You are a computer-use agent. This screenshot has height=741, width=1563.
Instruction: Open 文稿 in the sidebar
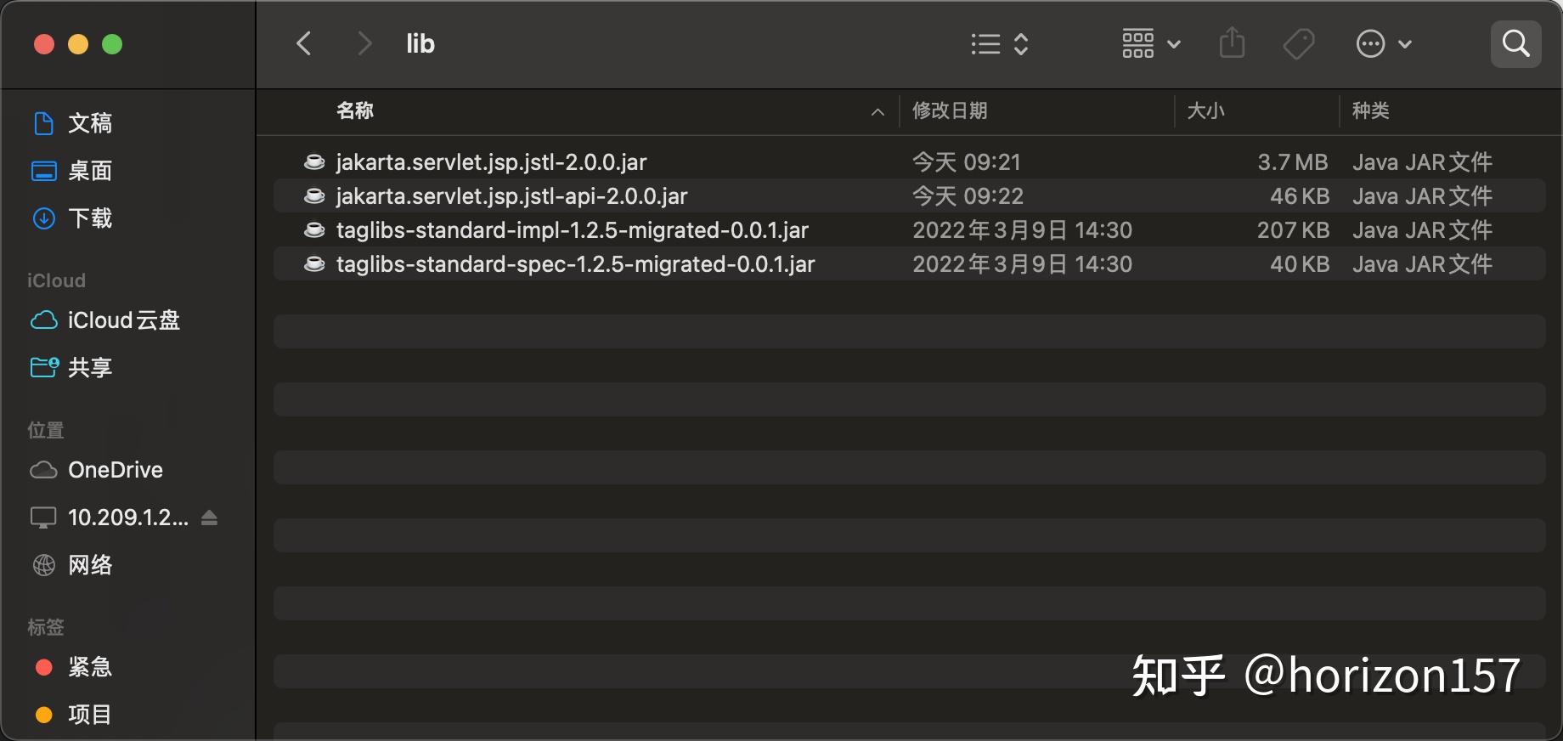coord(89,123)
